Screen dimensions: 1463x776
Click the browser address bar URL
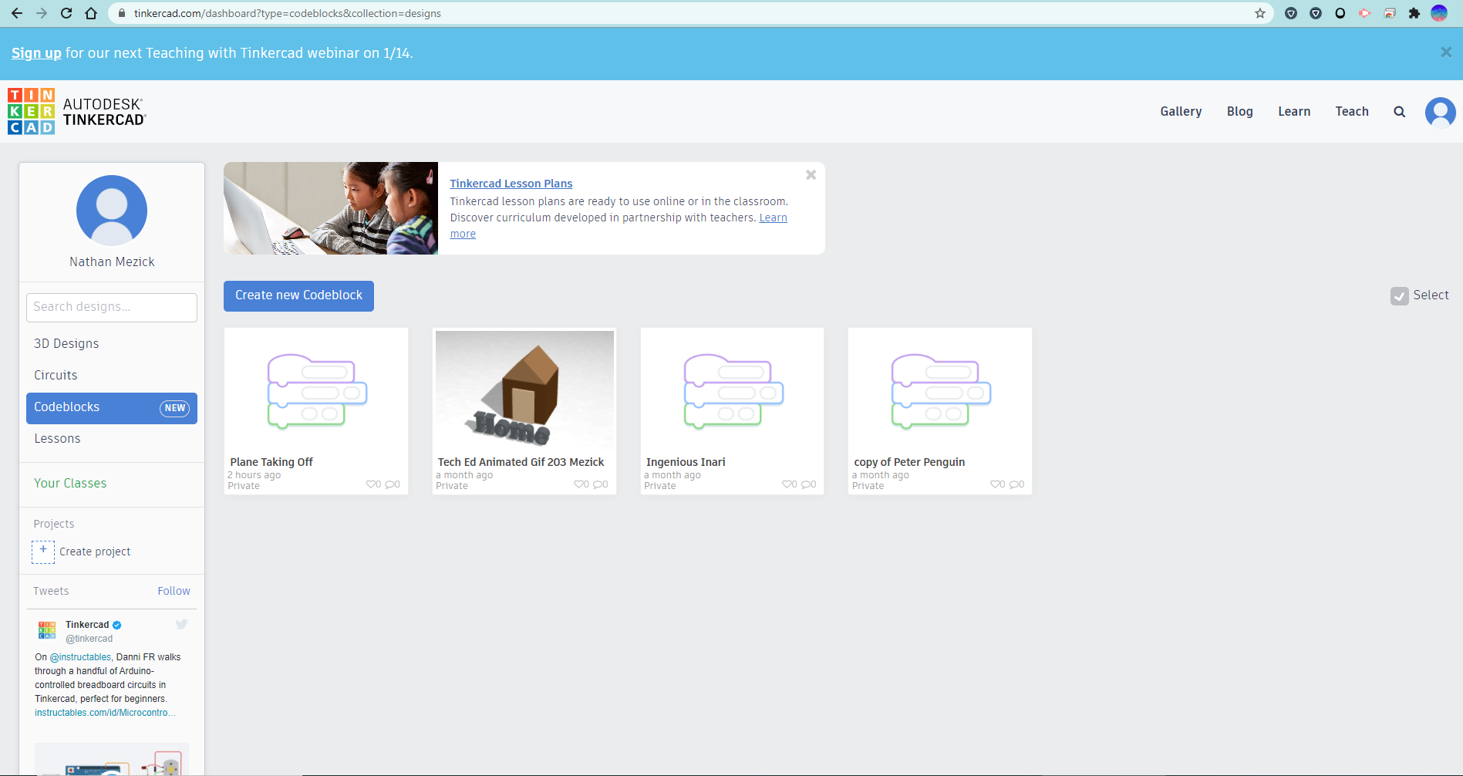(x=287, y=13)
